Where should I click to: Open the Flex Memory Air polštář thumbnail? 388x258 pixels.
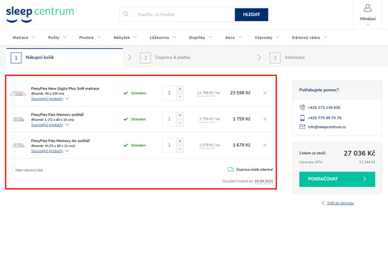point(18,145)
